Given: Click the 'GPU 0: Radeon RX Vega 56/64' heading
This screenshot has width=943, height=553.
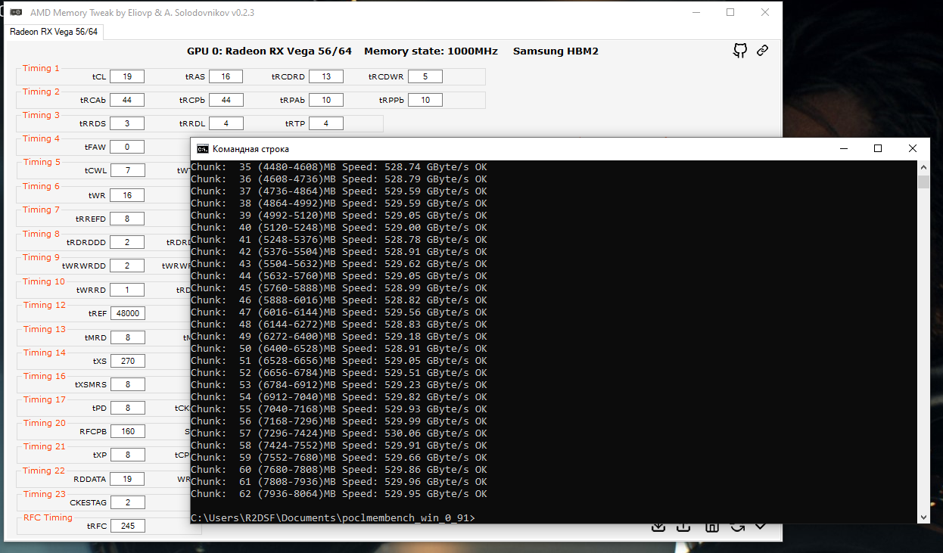Looking at the screenshot, I should [269, 51].
